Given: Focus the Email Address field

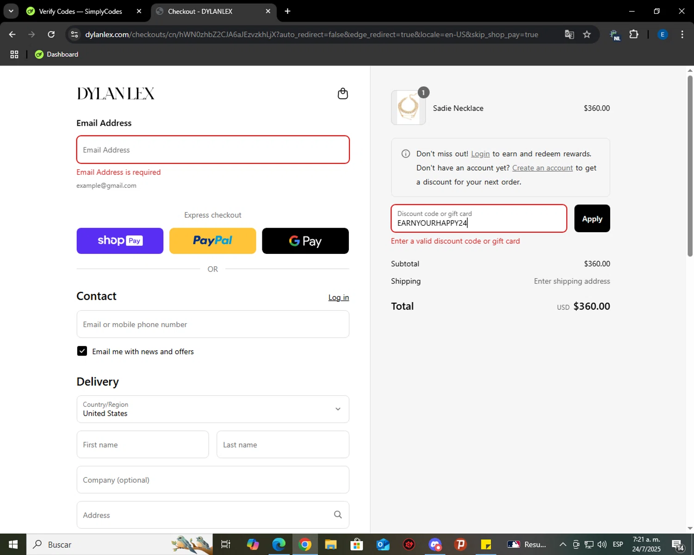Looking at the screenshot, I should coord(213,149).
